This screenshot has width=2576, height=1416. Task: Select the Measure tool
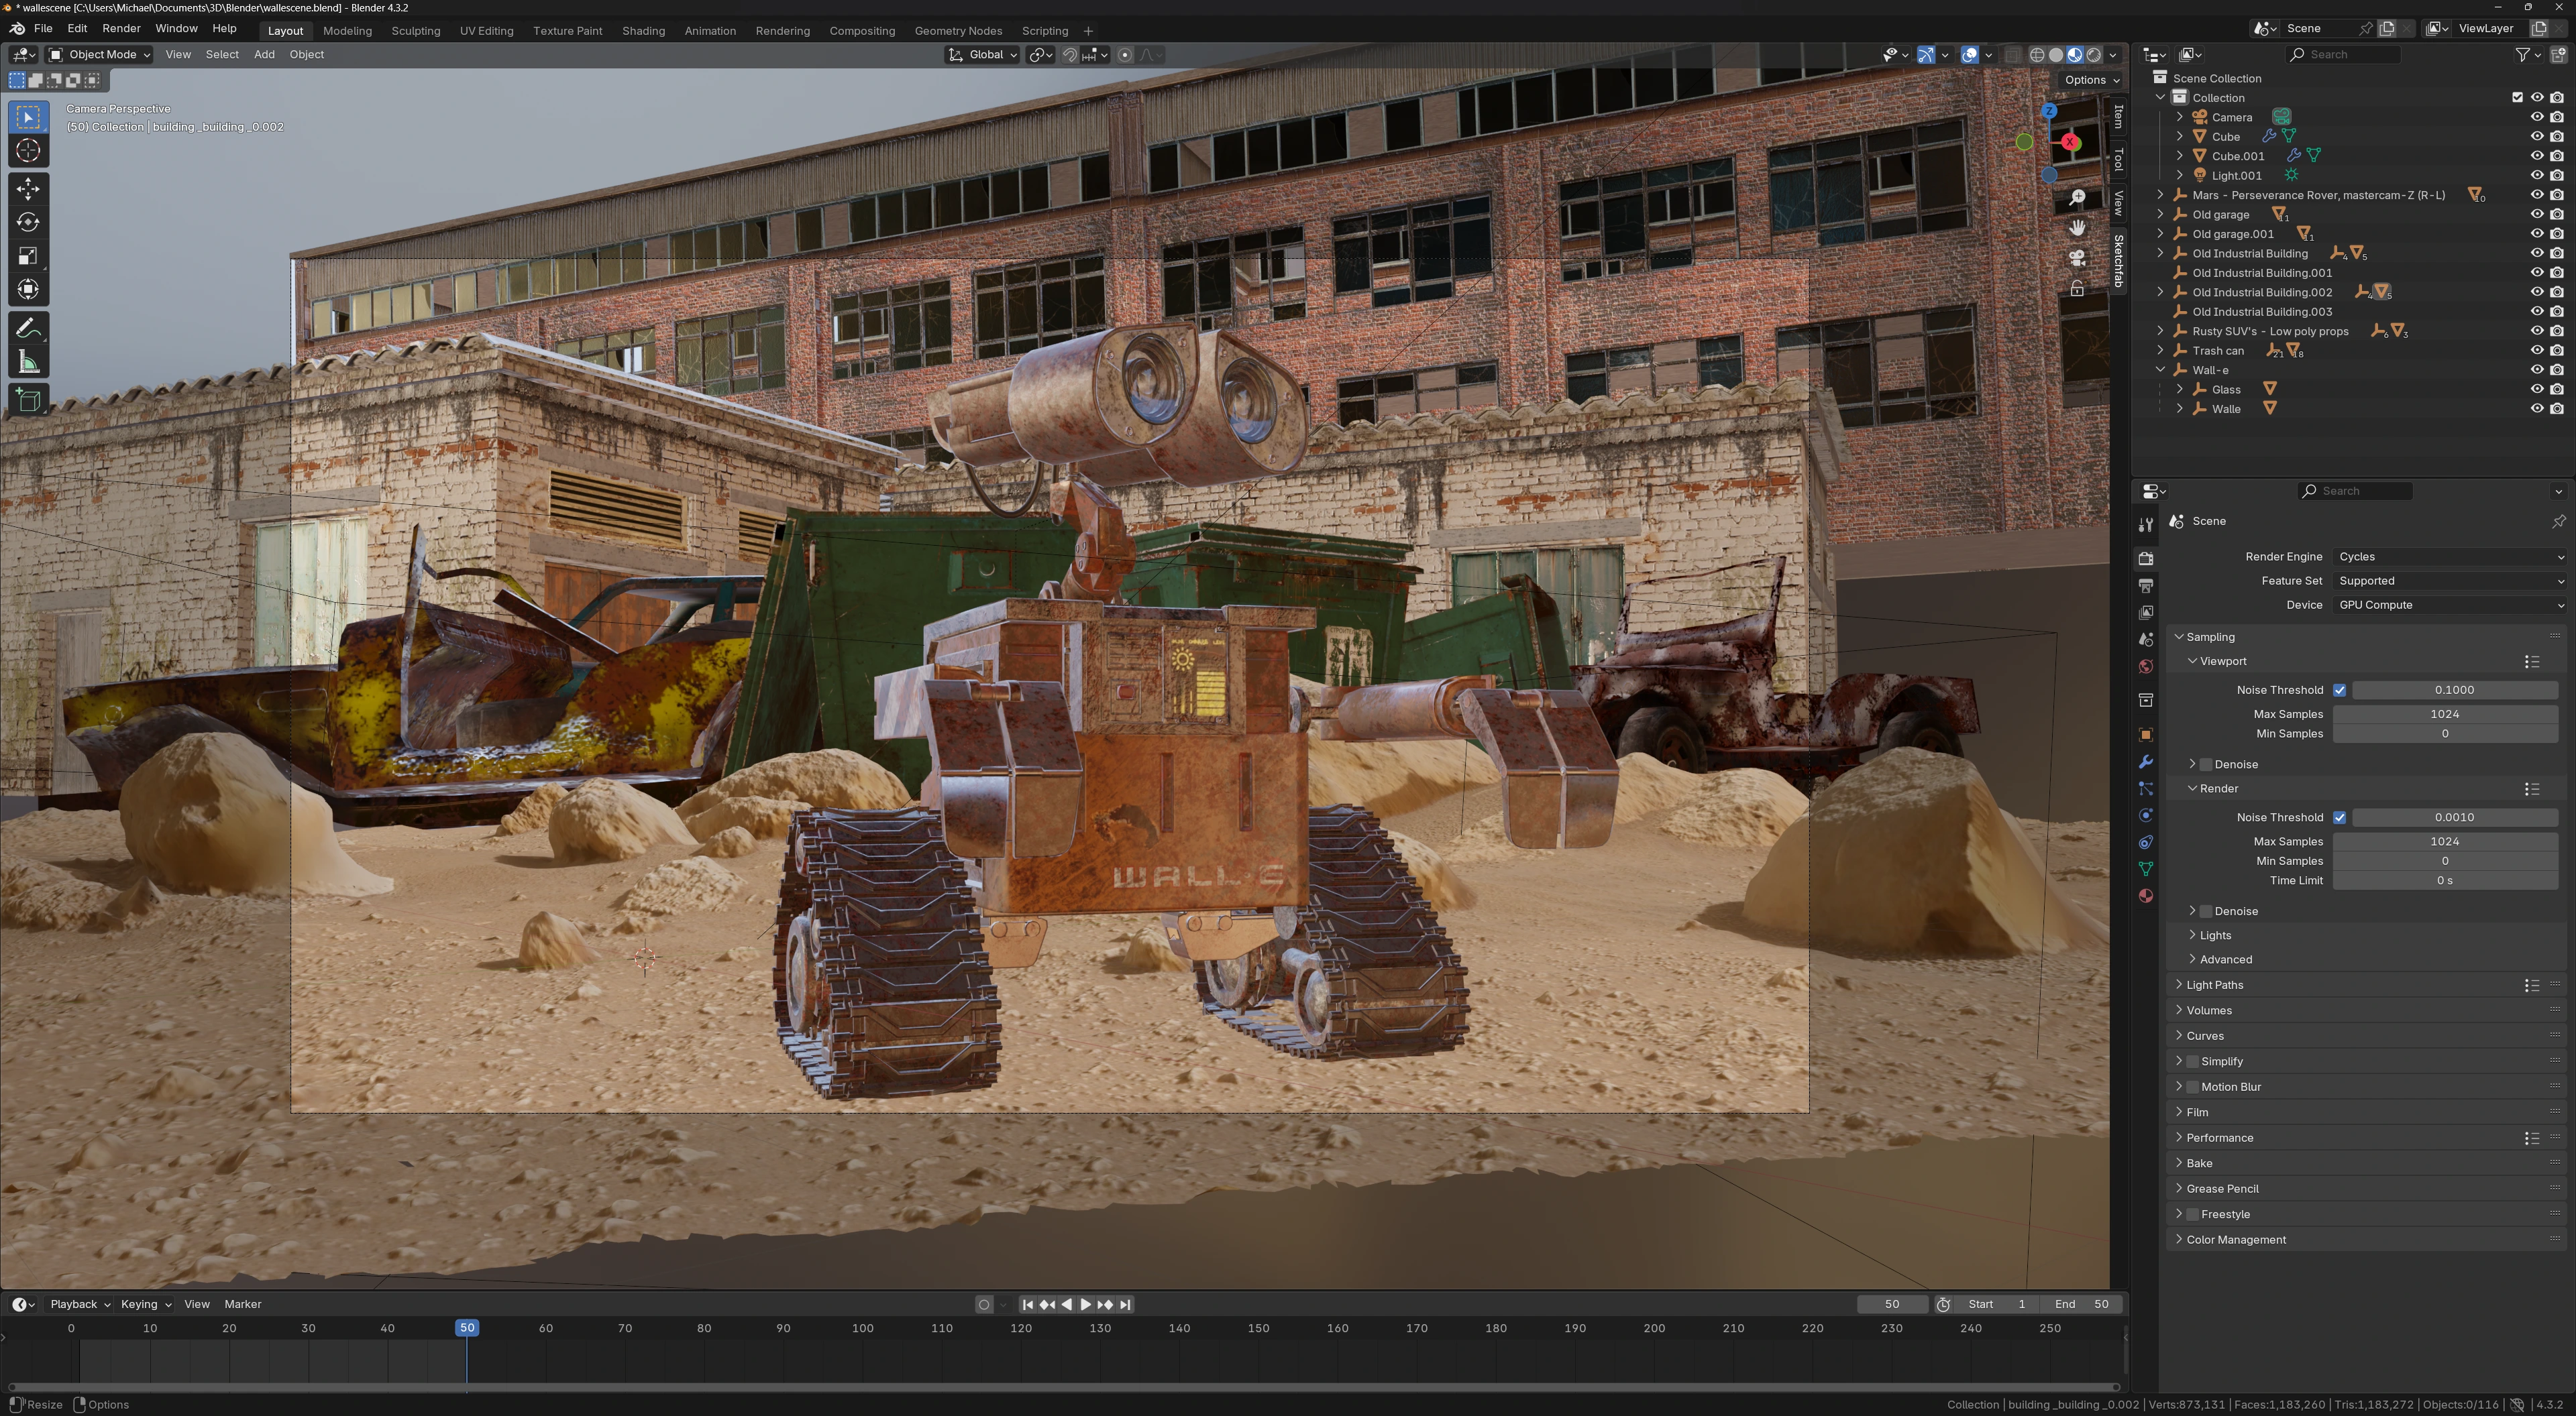pos(28,363)
